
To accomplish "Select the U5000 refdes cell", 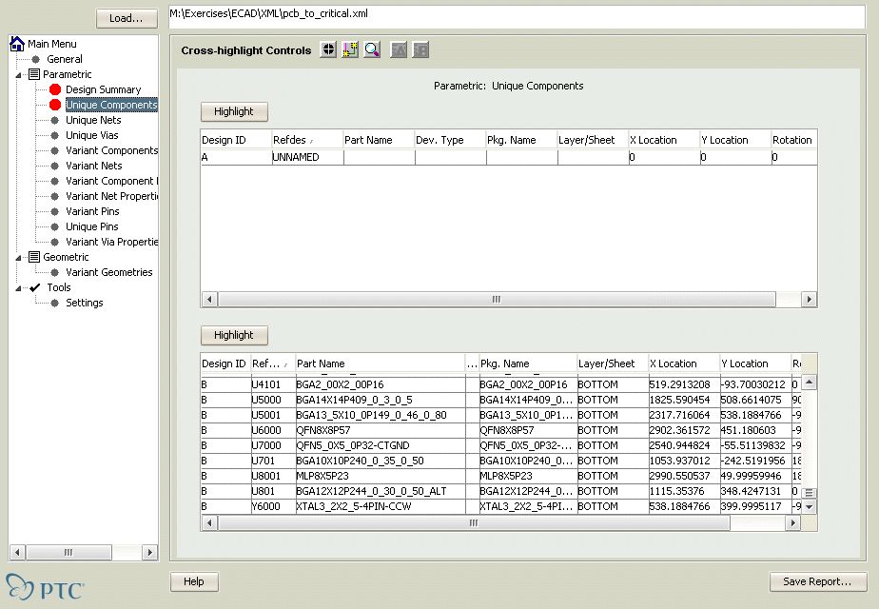I will 273,400.
